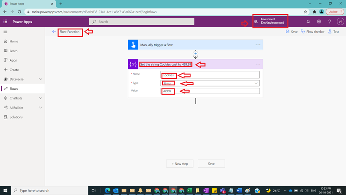
Task: Click the browser Update button
Action: [x=335, y=12]
